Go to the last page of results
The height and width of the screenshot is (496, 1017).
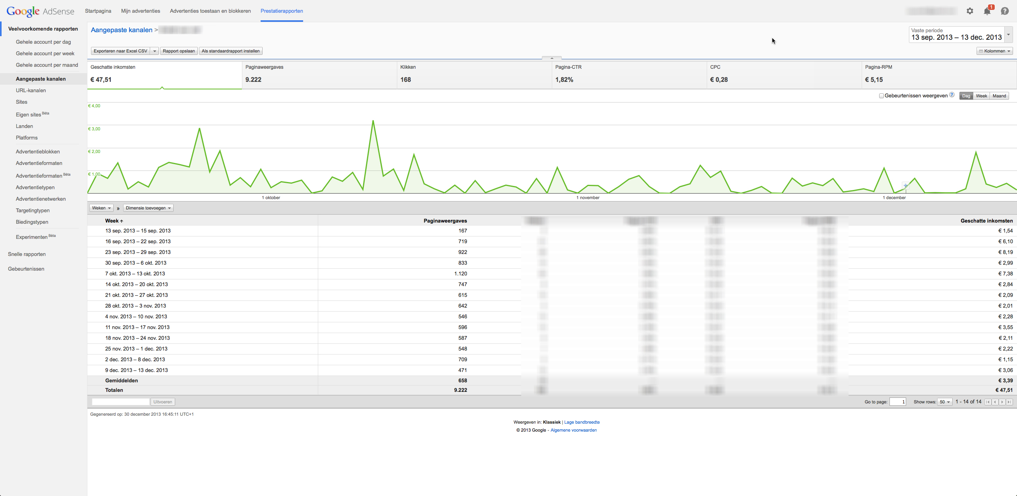(x=1009, y=402)
